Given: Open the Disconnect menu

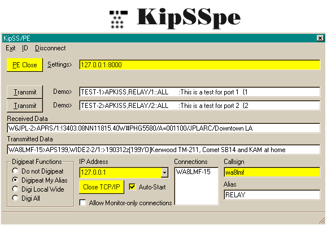Looking at the screenshot, I should pyautogui.click(x=50, y=48).
